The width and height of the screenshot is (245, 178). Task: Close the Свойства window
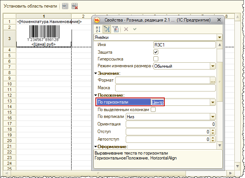pyautogui.click(x=219, y=20)
